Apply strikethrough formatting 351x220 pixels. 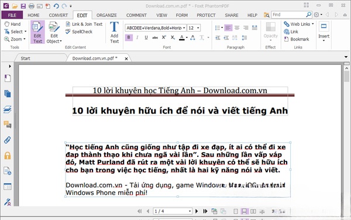pyautogui.click(x=155, y=37)
